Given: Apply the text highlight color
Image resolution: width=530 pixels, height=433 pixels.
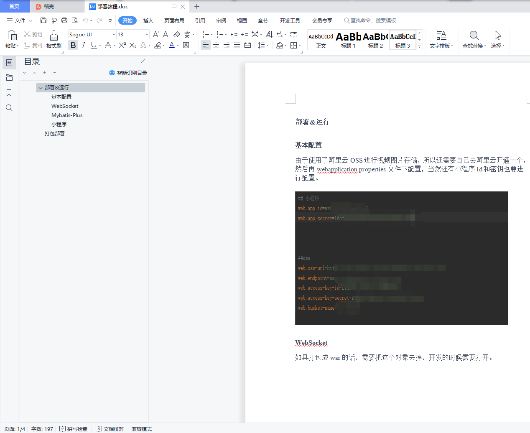Looking at the screenshot, I should coord(158,45).
